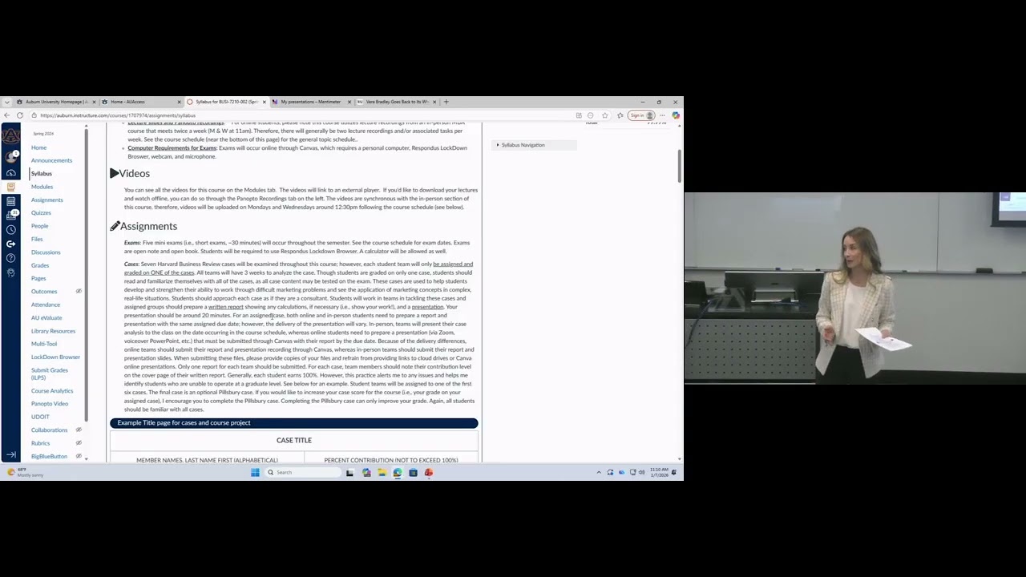The width and height of the screenshot is (1026, 577).
Task: Close the Home - AUAccess tab
Action: (179, 102)
